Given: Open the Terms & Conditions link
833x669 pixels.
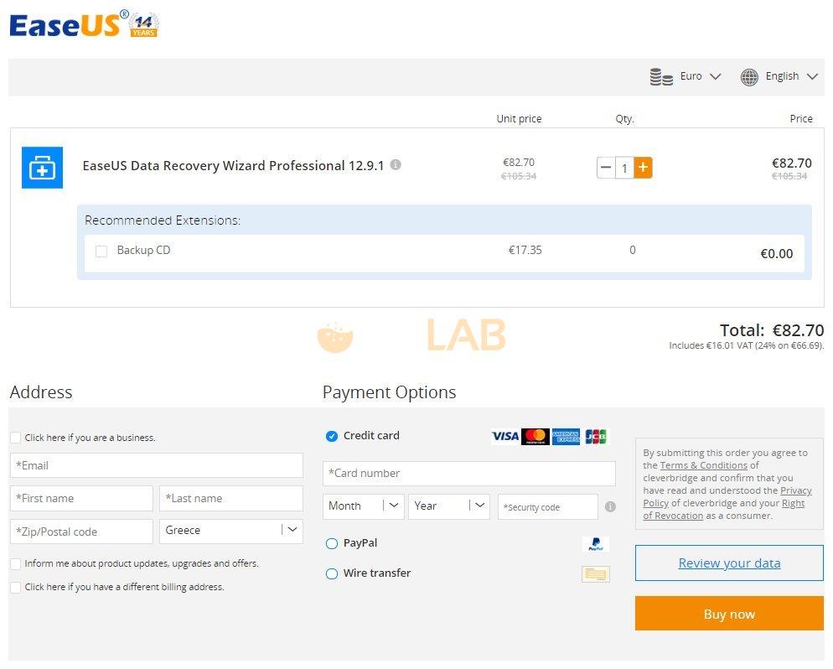Looking at the screenshot, I should point(703,465).
